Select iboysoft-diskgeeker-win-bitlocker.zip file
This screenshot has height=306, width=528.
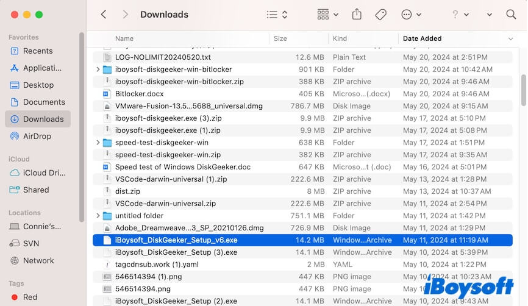[302, 82]
